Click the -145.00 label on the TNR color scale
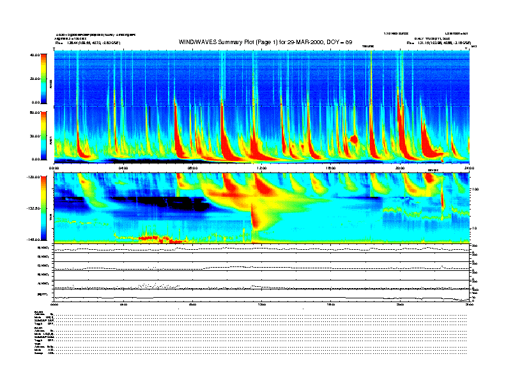Image resolution: width=506 pixels, height=391 pixels. click(x=33, y=240)
